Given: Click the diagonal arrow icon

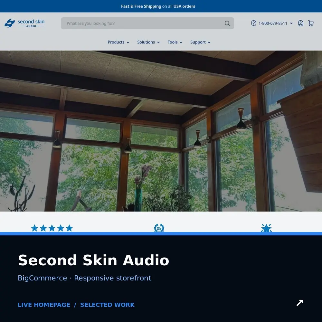Looking at the screenshot, I should pyautogui.click(x=299, y=303).
